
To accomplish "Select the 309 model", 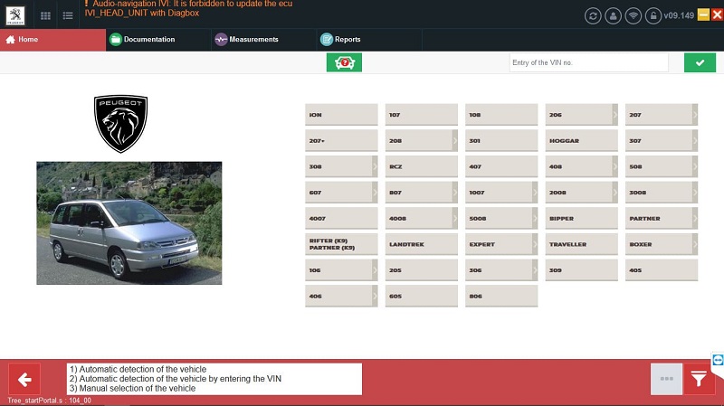I will click(x=581, y=269).
